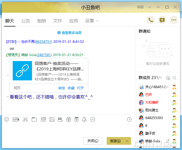This screenshot has width=182, height=150.
Task: Open the 应用 tab
Action: [73, 21]
